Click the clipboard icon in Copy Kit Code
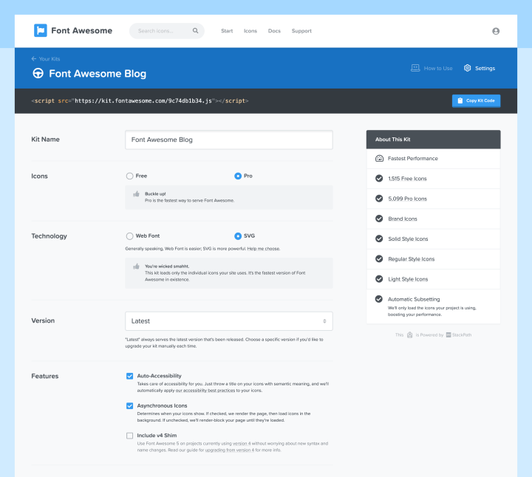Screen dimensions: 532x477 pos(460,100)
